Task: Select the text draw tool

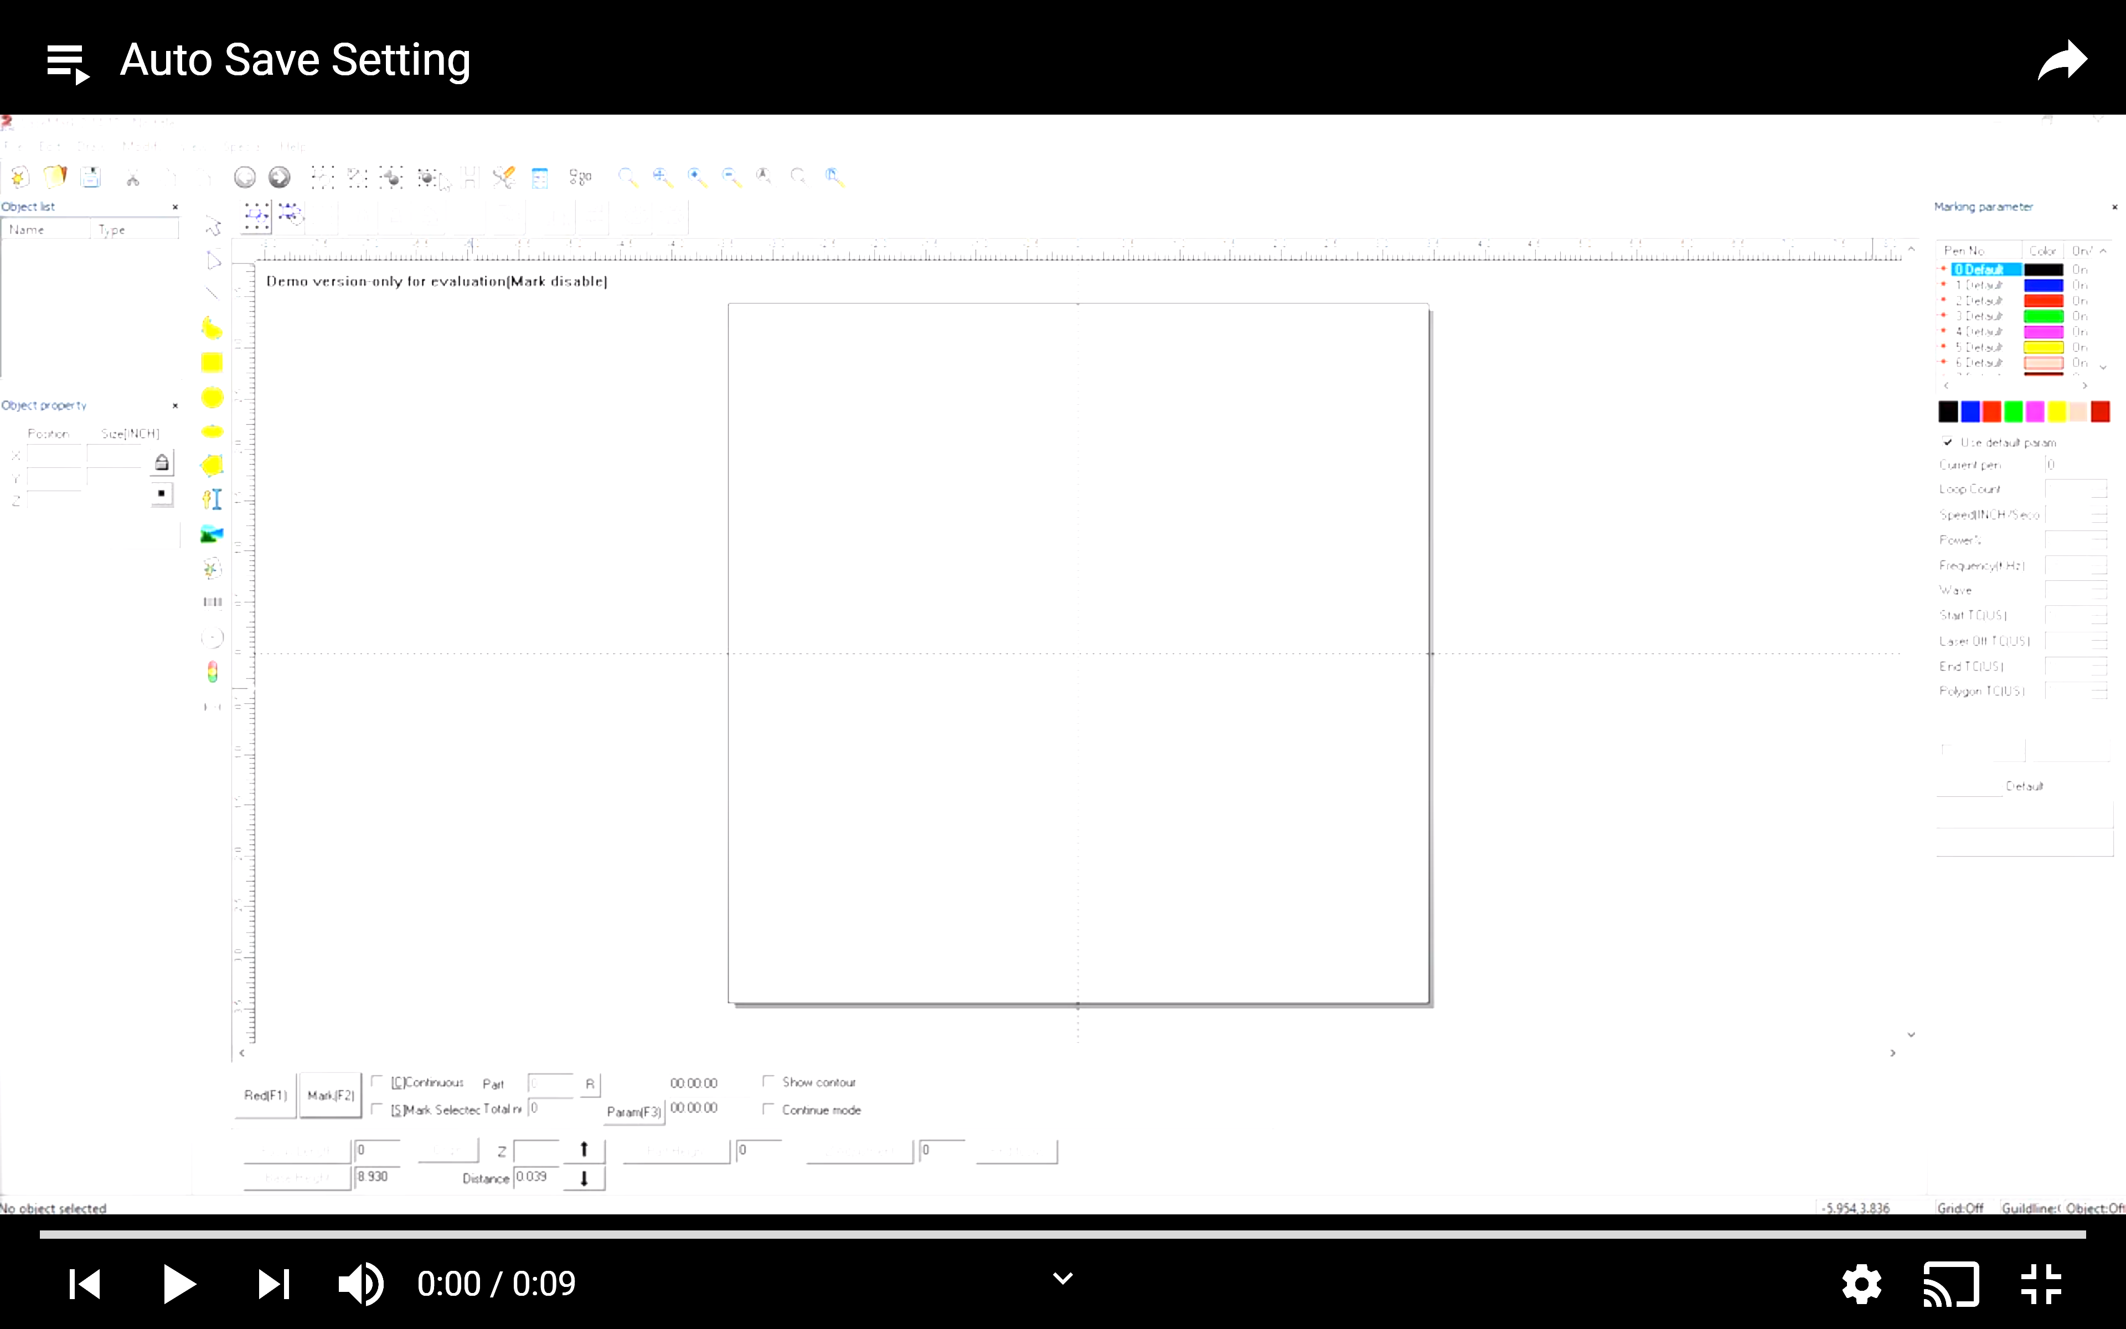Action: [x=211, y=499]
